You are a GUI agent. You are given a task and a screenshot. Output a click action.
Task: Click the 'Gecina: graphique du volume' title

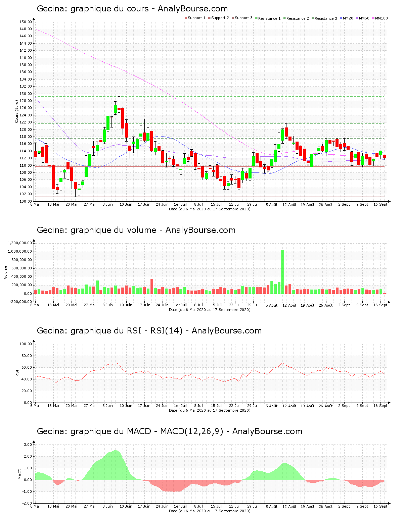coord(136,230)
